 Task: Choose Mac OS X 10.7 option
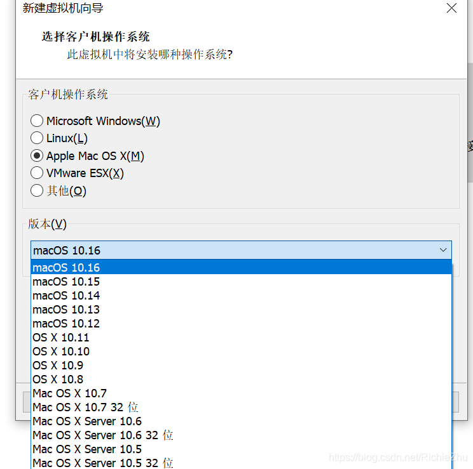(241, 393)
